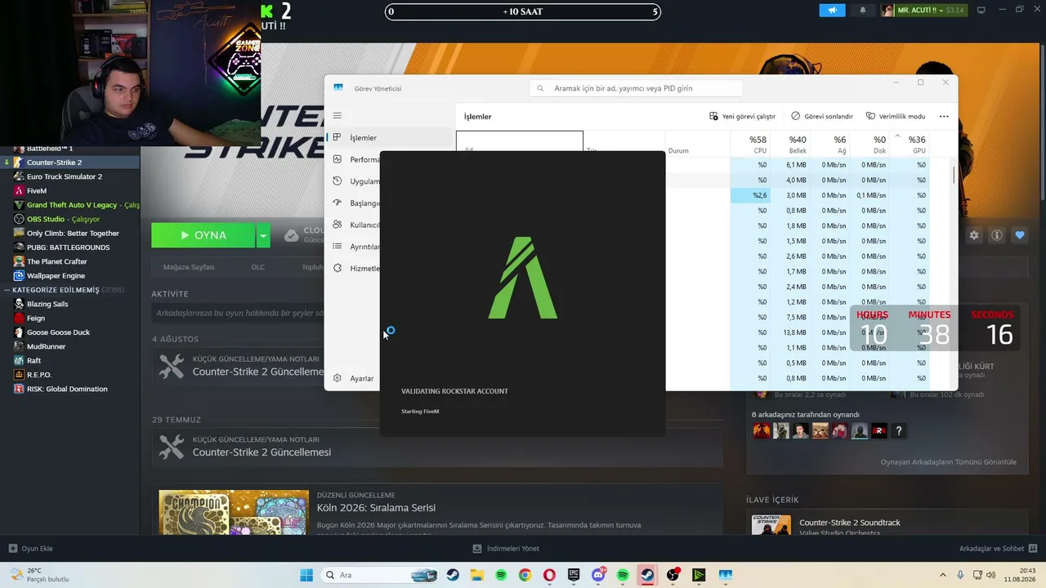Screen dimensions: 1046x588
Task: Open MR. ACUTİ account dropdown
Action: [x=923, y=11]
